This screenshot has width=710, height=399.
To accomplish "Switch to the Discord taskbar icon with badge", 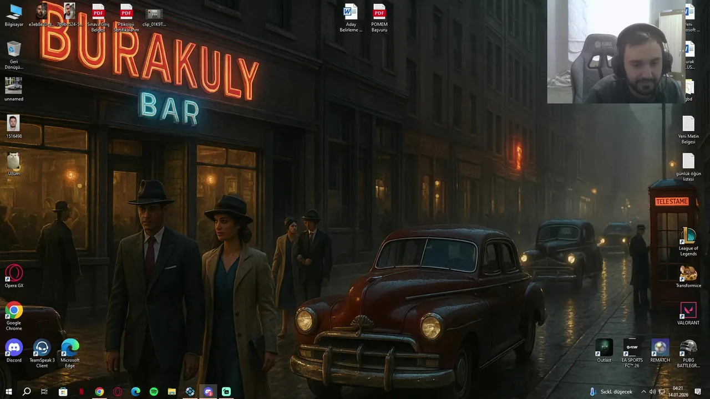I will pos(208,392).
